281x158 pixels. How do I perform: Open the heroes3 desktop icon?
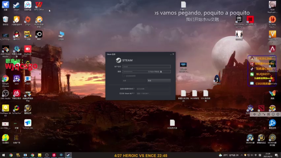coord(217,80)
